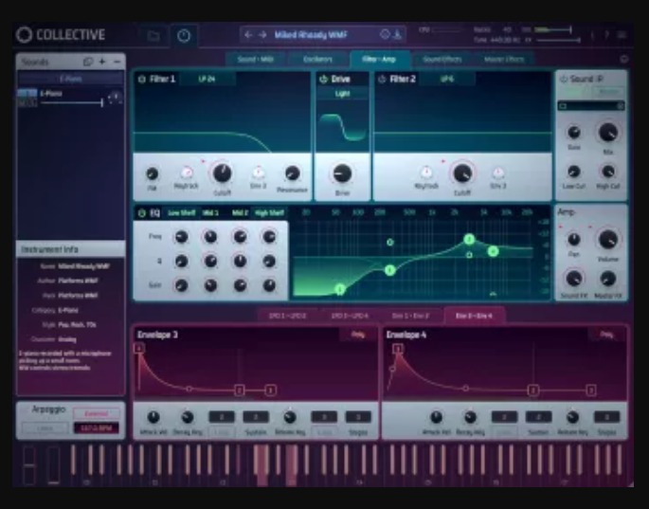Duplicate sound via Sounds panel copy icon
The image size is (649, 509).
(x=88, y=62)
